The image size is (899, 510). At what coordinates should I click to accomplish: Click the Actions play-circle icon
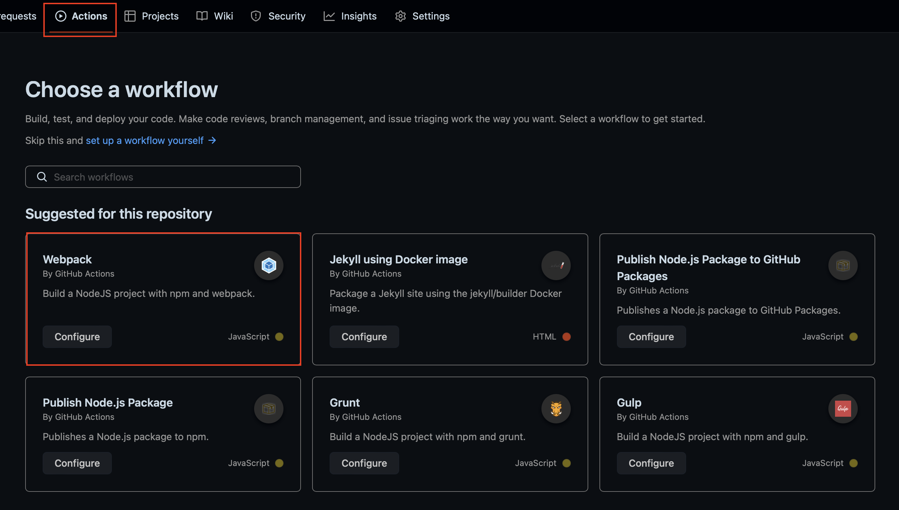(60, 16)
